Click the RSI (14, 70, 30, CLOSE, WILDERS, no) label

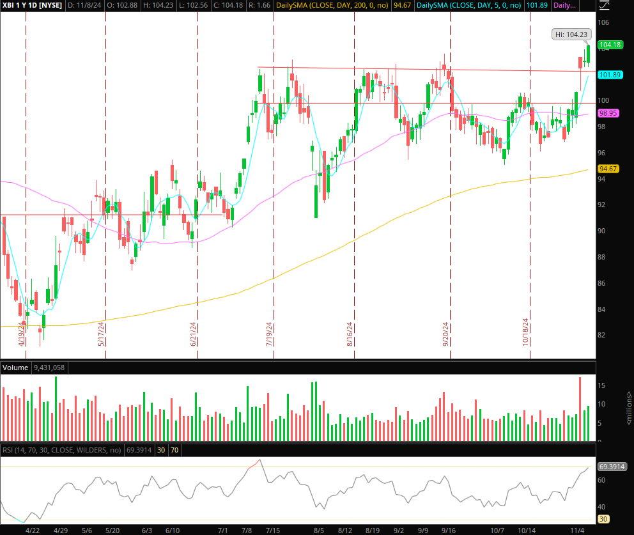62,450
